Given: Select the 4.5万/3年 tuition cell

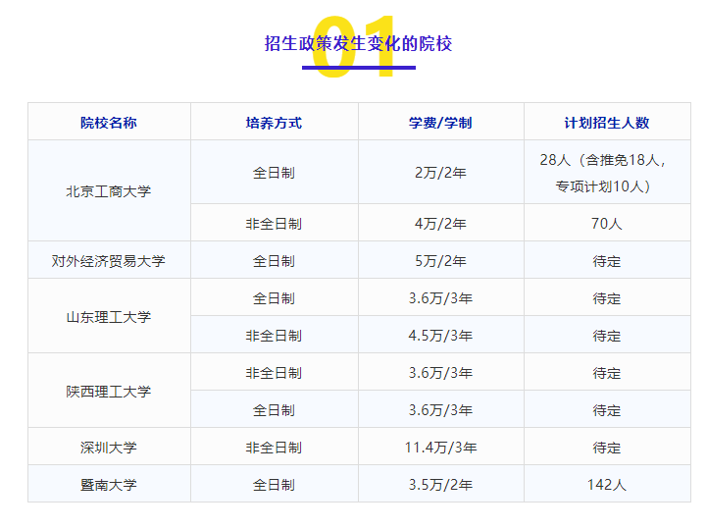Looking at the screenshot, I should 440,336.
